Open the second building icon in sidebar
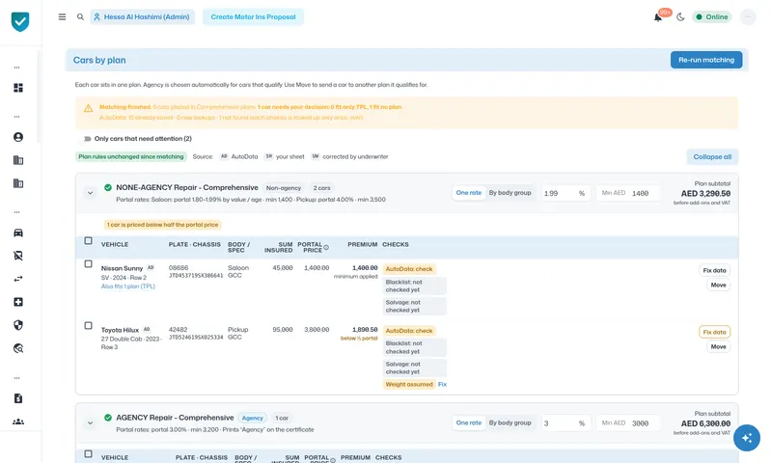772x463 pixels. pyautogui.click(x=18, y=183)
